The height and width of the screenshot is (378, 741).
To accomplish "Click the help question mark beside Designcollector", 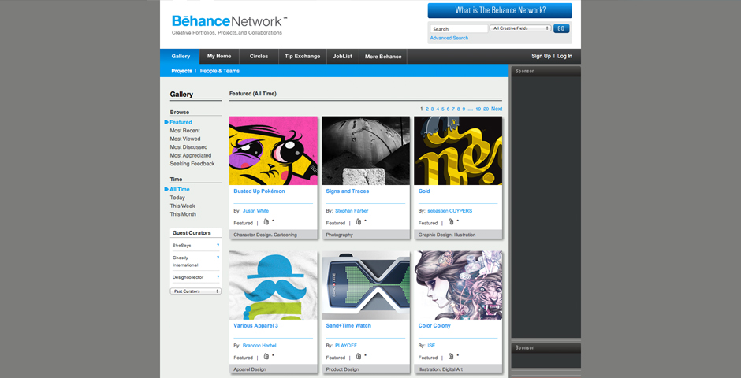I will coord(218,277).
